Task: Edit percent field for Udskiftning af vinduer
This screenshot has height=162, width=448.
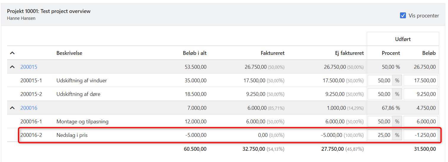Action: [380, 81]
